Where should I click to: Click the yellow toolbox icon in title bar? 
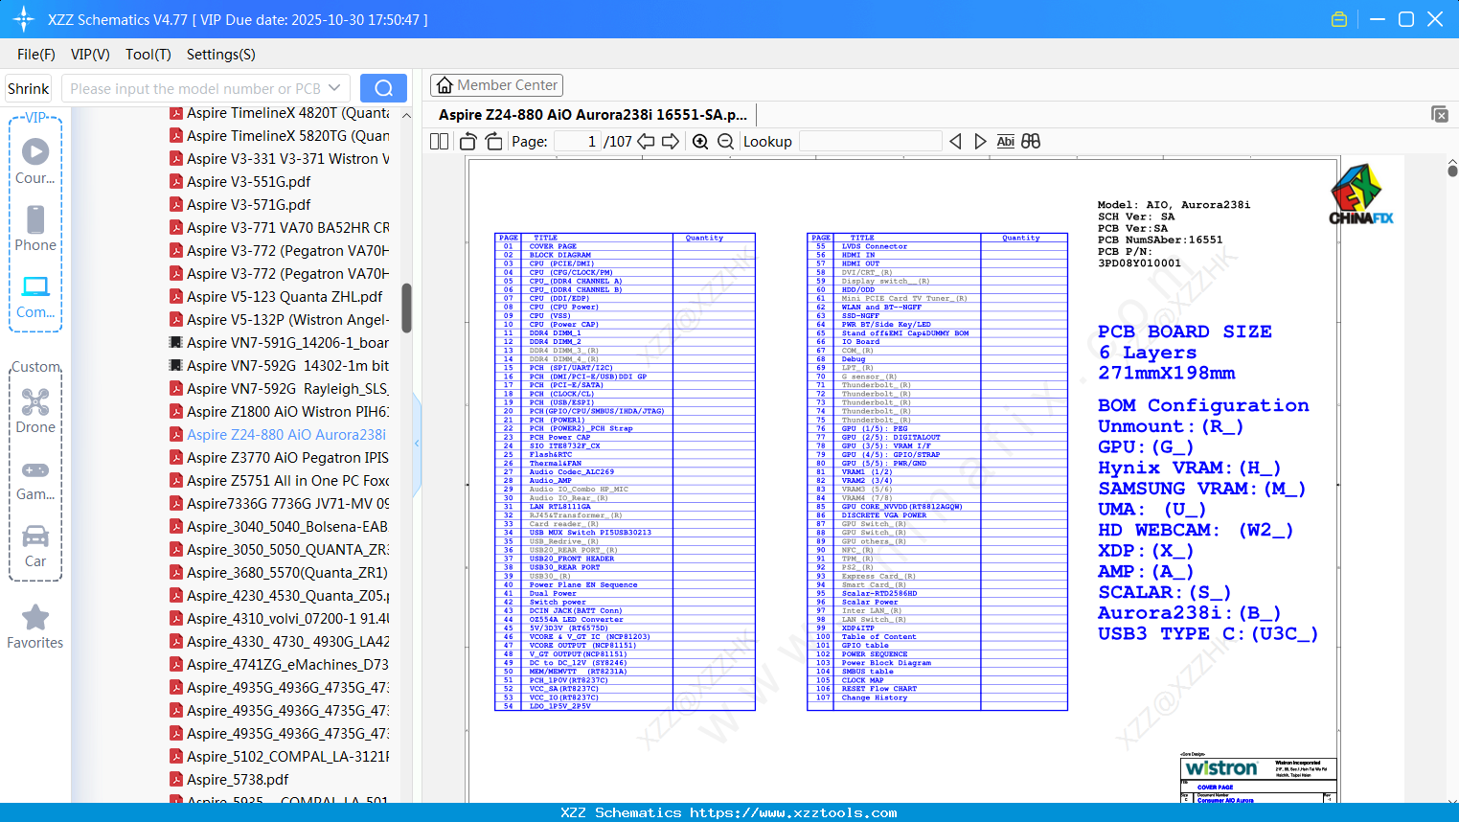coord(1339,19)
